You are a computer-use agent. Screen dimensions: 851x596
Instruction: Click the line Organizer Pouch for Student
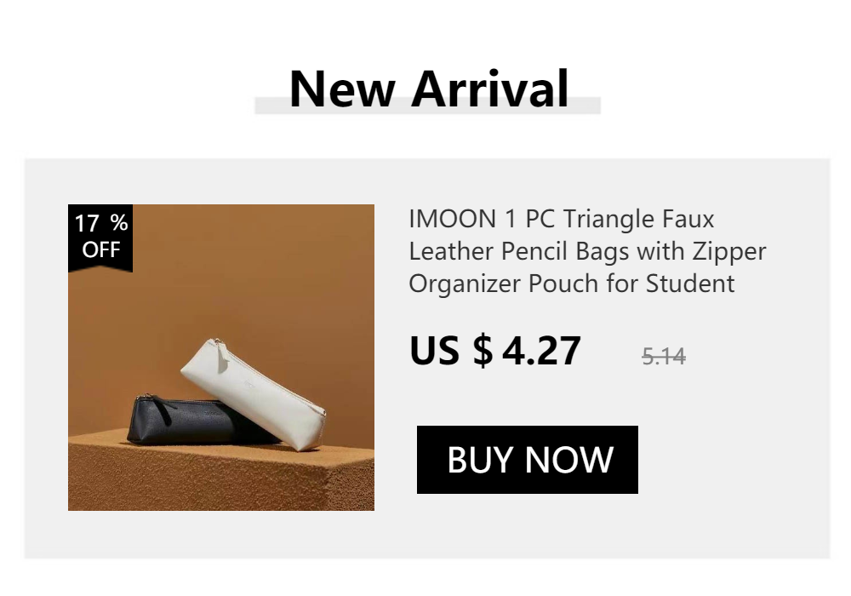572,284
